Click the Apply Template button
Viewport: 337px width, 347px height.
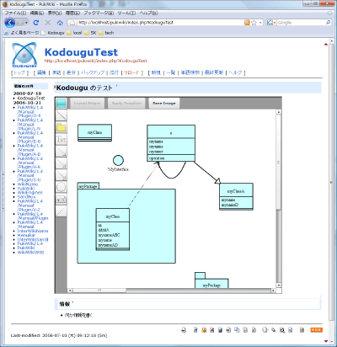[126, 104]
